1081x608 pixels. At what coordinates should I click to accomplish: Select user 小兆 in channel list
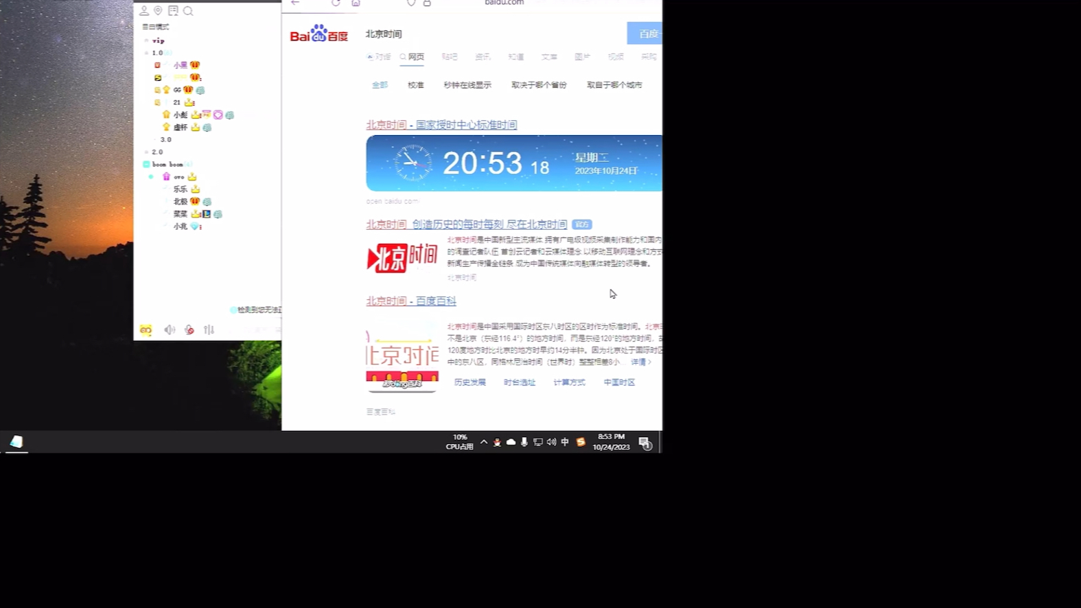181,226
